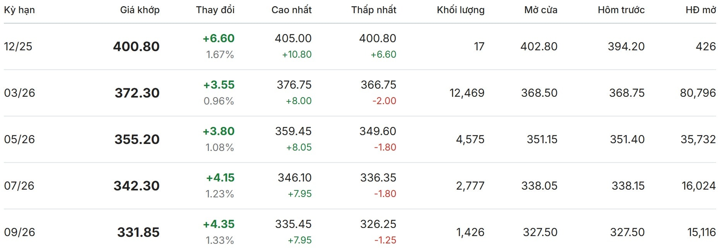Viewport: 722px width, 250px height.
Task: Open the 03/26 contract term
Action: 19,93
